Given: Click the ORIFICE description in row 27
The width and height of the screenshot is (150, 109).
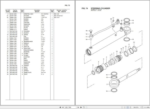Looking at the screenshot, I should point(26,64).
